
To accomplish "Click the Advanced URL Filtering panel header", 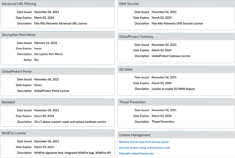I will click(x=58, y=4).
